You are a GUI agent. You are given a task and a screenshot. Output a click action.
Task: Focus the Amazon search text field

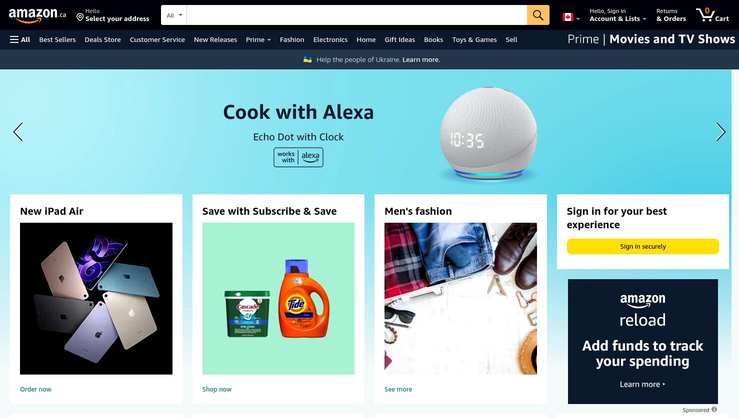[357, 15]
